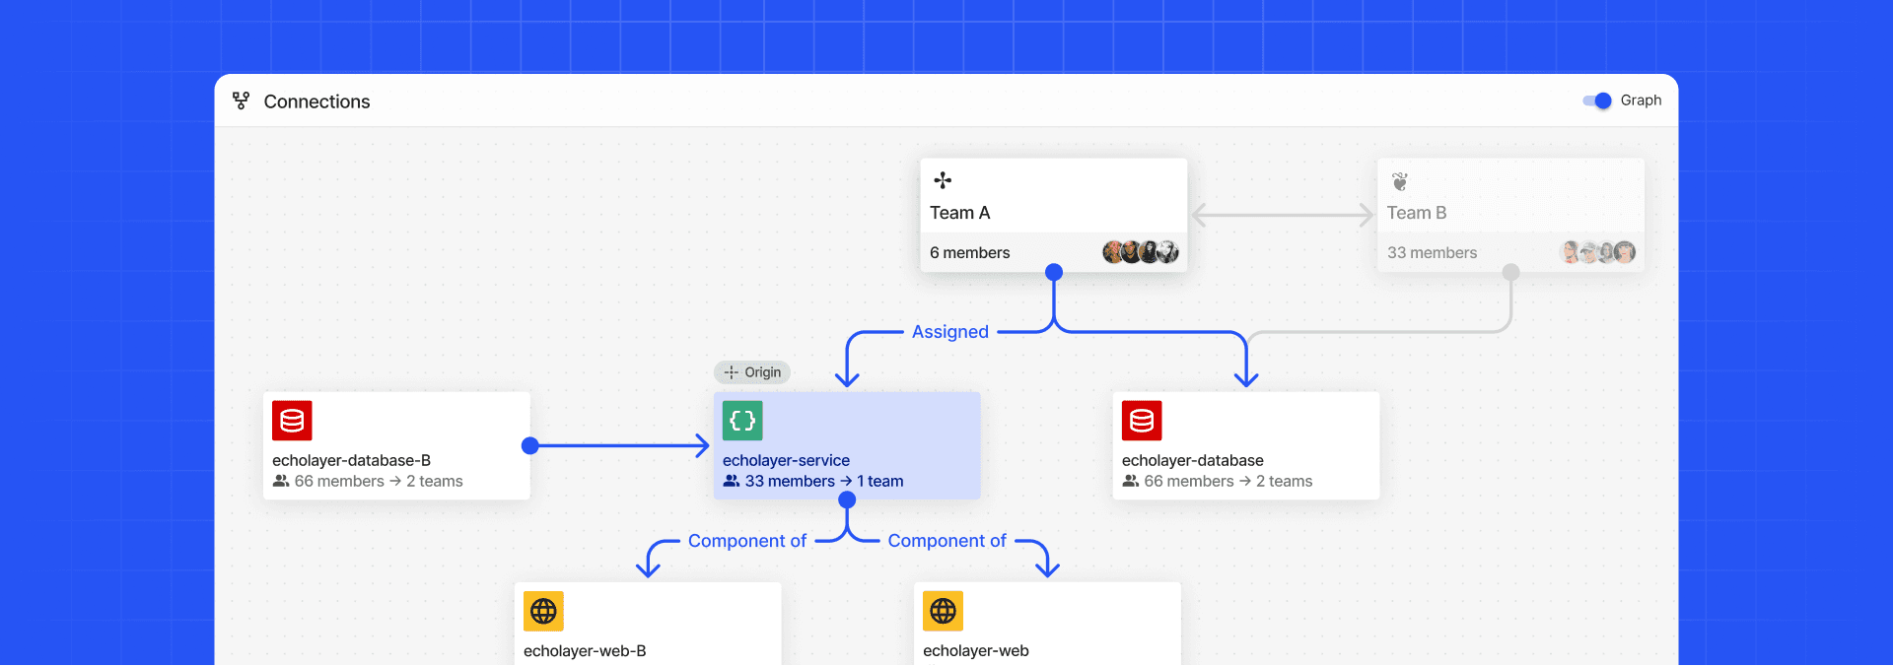
Task: Click Team B's bottom connector dot
Action: click(x=1510, y=272)
